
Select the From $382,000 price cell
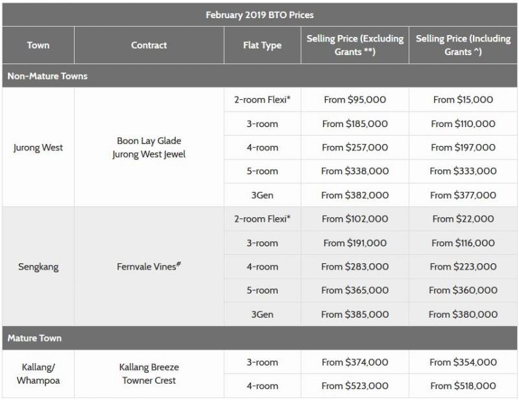[x=354, y=195]
